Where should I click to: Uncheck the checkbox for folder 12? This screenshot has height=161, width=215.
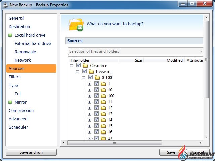click(x=96, y=107)
